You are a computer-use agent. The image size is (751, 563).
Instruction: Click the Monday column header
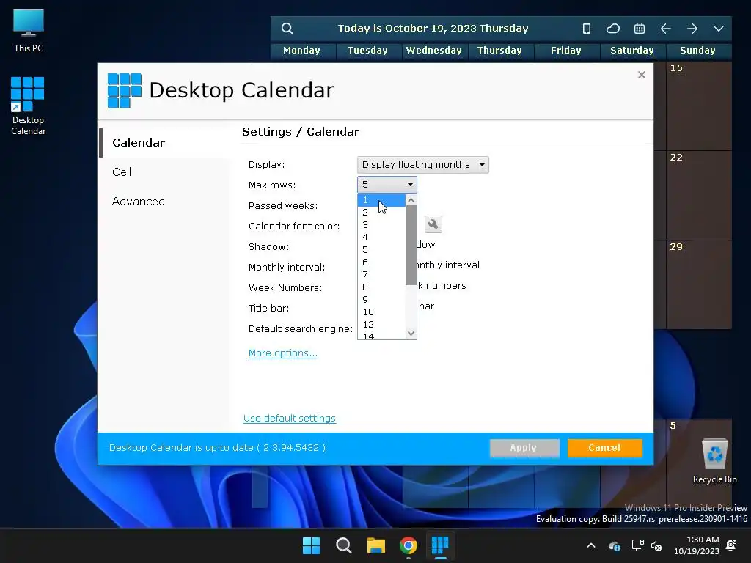[301, 51]
